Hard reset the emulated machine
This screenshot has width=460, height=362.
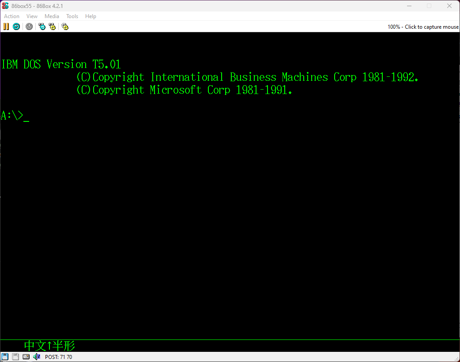tap(16, 26)
